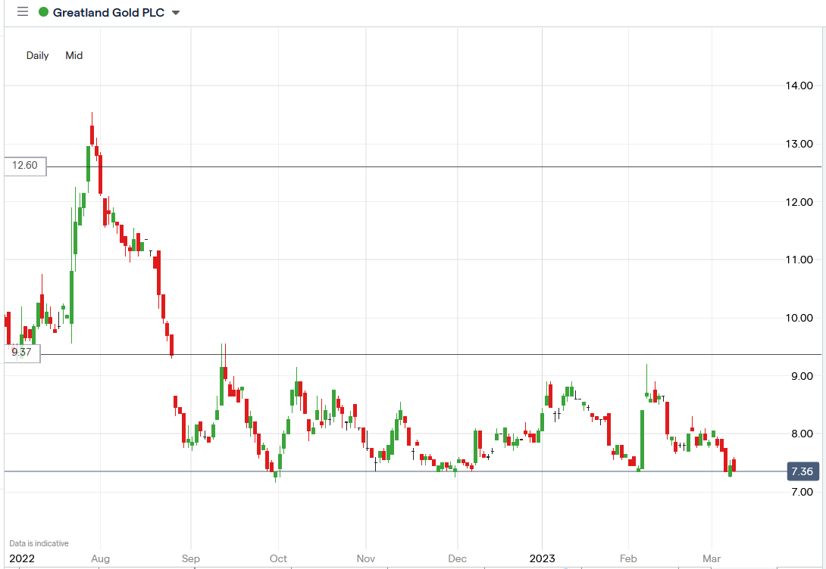The height and width of the screenshot is (569, 826).
Task: Select the 9.37 horizontal line label
Action: 22,353
